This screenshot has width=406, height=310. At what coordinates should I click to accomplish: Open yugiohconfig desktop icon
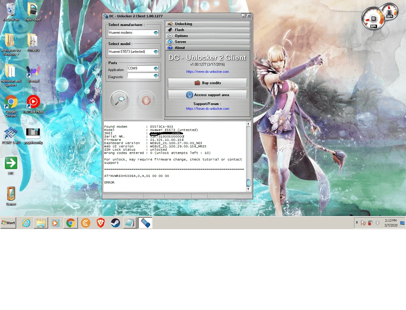pos(33,136)
